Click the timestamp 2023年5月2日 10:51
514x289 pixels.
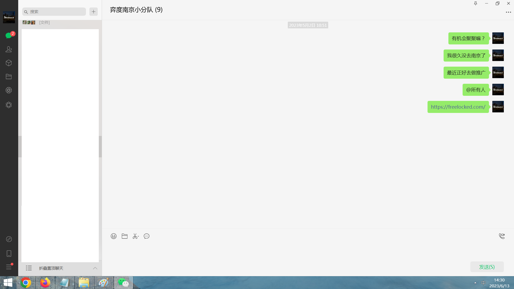click(308, 25)
